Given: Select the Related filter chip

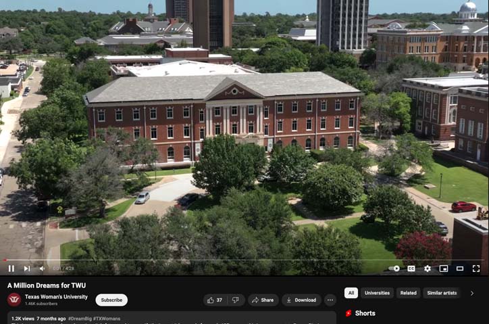Looking at the screenshot, I should (x=408, y=293).
